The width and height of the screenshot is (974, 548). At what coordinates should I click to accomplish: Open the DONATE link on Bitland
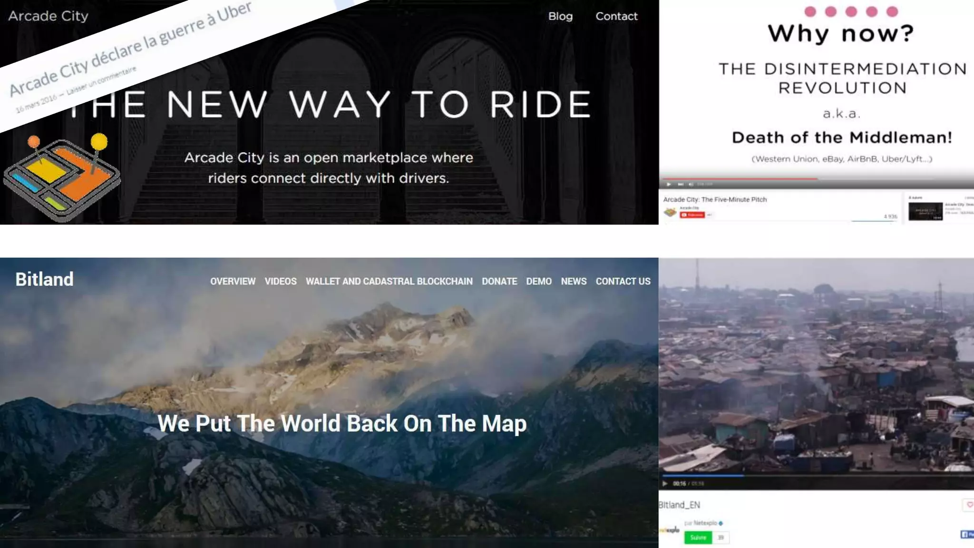pyautogui.click(x=499, y=281)
